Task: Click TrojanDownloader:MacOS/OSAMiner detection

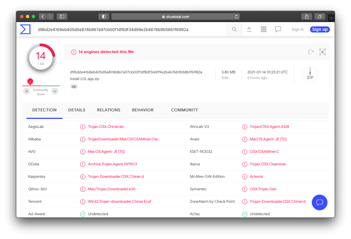Action: pyautogui.click(x=124, y=139)
